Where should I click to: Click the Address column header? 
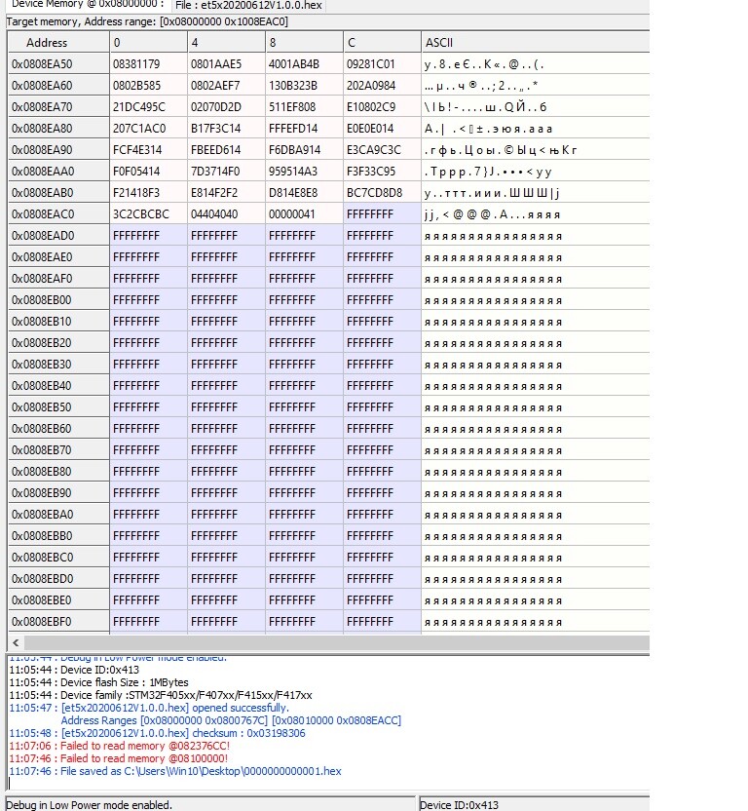58,43
